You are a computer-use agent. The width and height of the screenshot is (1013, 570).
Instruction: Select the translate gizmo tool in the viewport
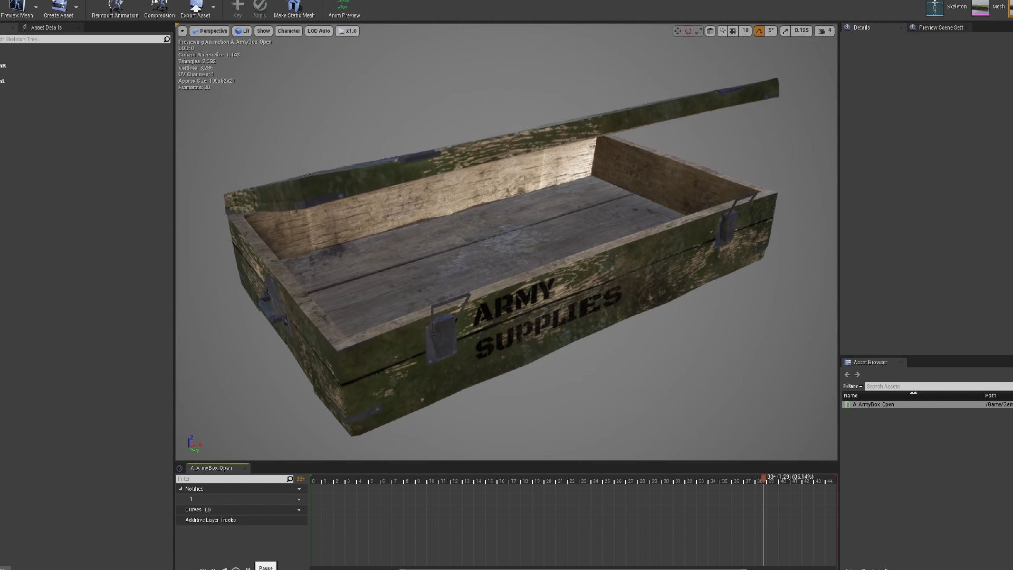[x=677, y=31]
